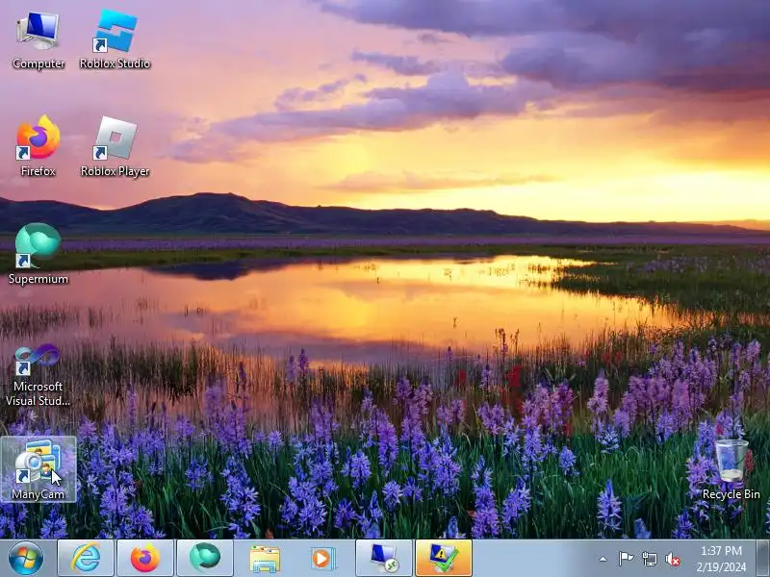Launch Internet Explorer from taskbar

[x=86, y=558]
